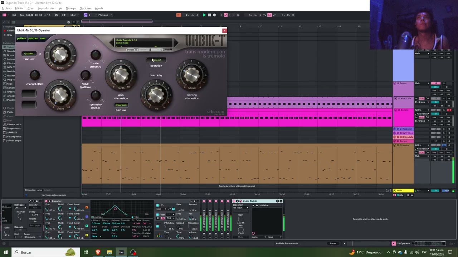Click save in Uhbik-T plugin
This screenshot has height=257, width=458.
(x=43, y=38)
